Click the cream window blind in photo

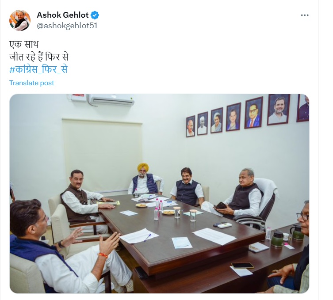tap(102, 155)
